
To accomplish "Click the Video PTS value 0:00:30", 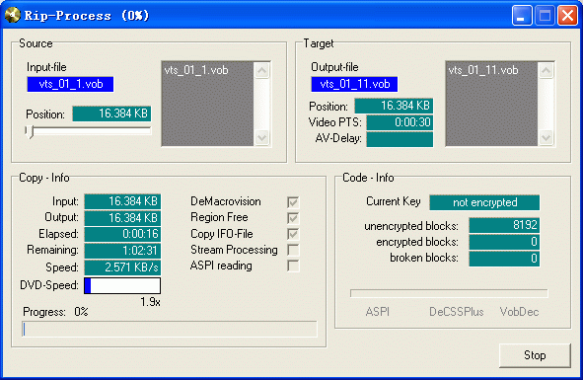I will pyautogui.click(x=400, y=122).
